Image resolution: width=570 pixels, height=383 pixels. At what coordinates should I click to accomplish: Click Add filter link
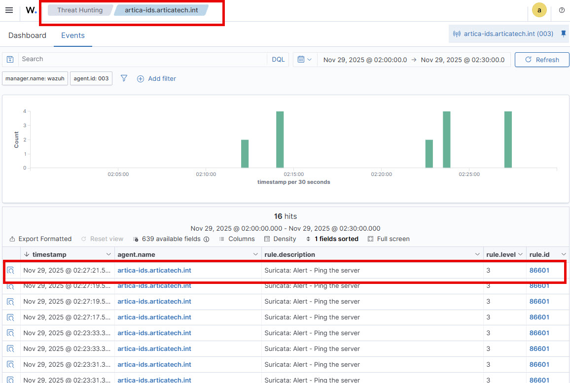coord(156,79)
